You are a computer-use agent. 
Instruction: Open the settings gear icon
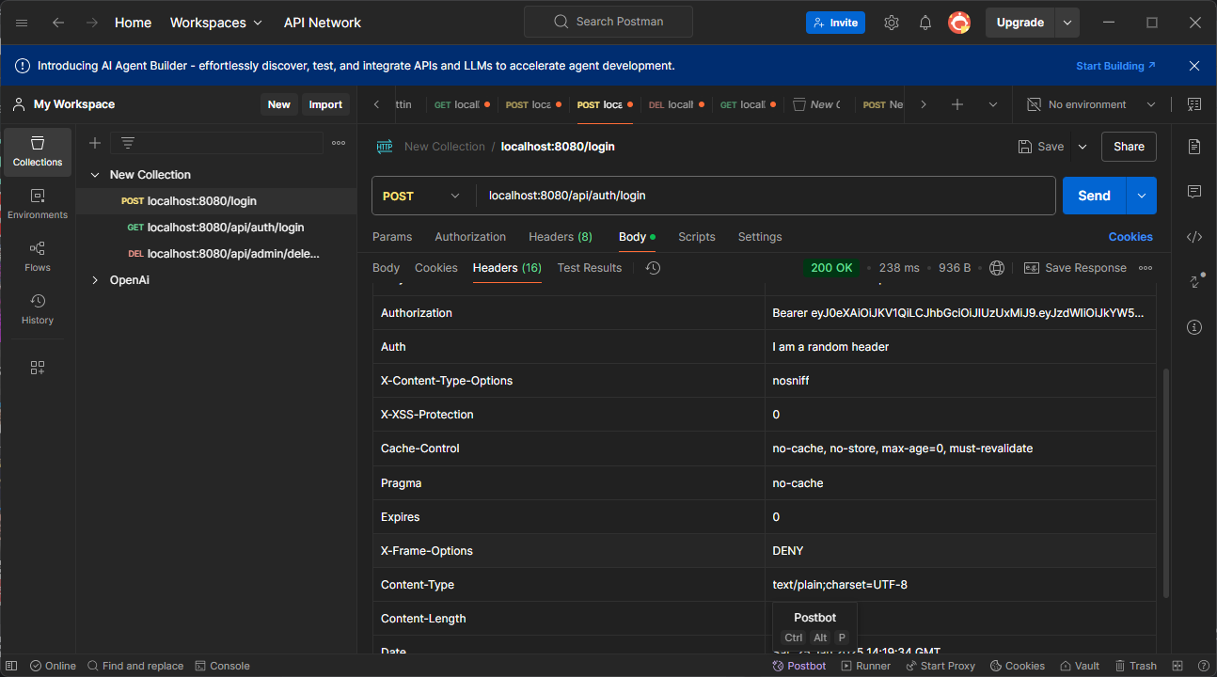pyautogui.click(x=892, y=23)
